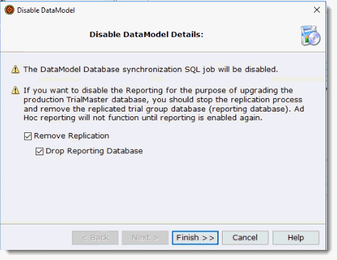Open Help for this dialog
Screen dimensions: 337x260
296,238
